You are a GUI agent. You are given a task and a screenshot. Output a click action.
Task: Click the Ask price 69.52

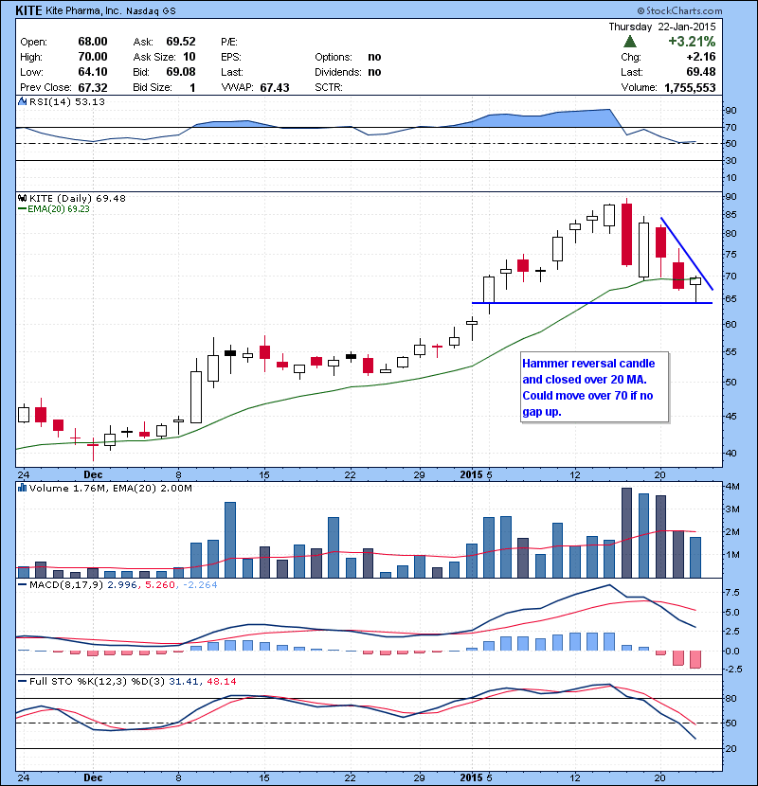coord(181,42)
